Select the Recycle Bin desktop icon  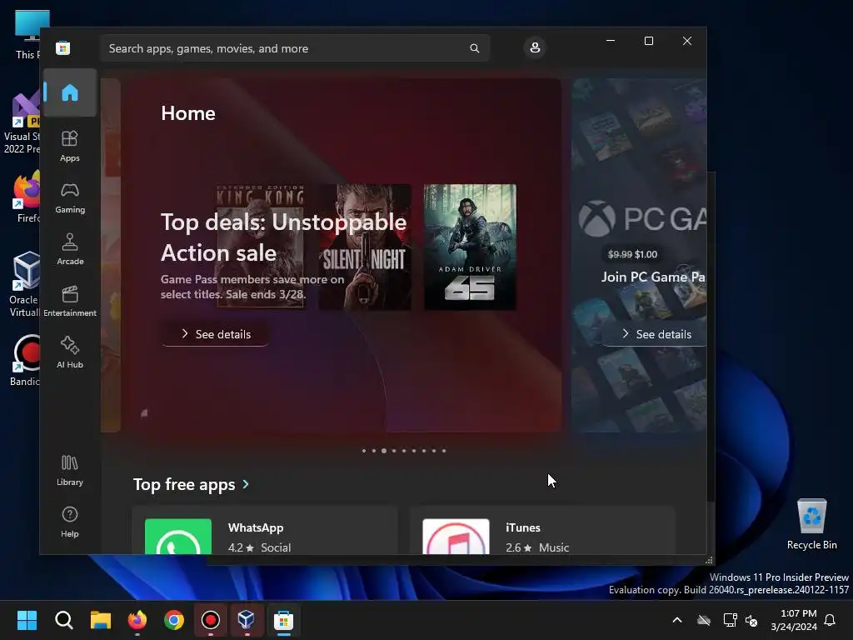tap(811, 525)
